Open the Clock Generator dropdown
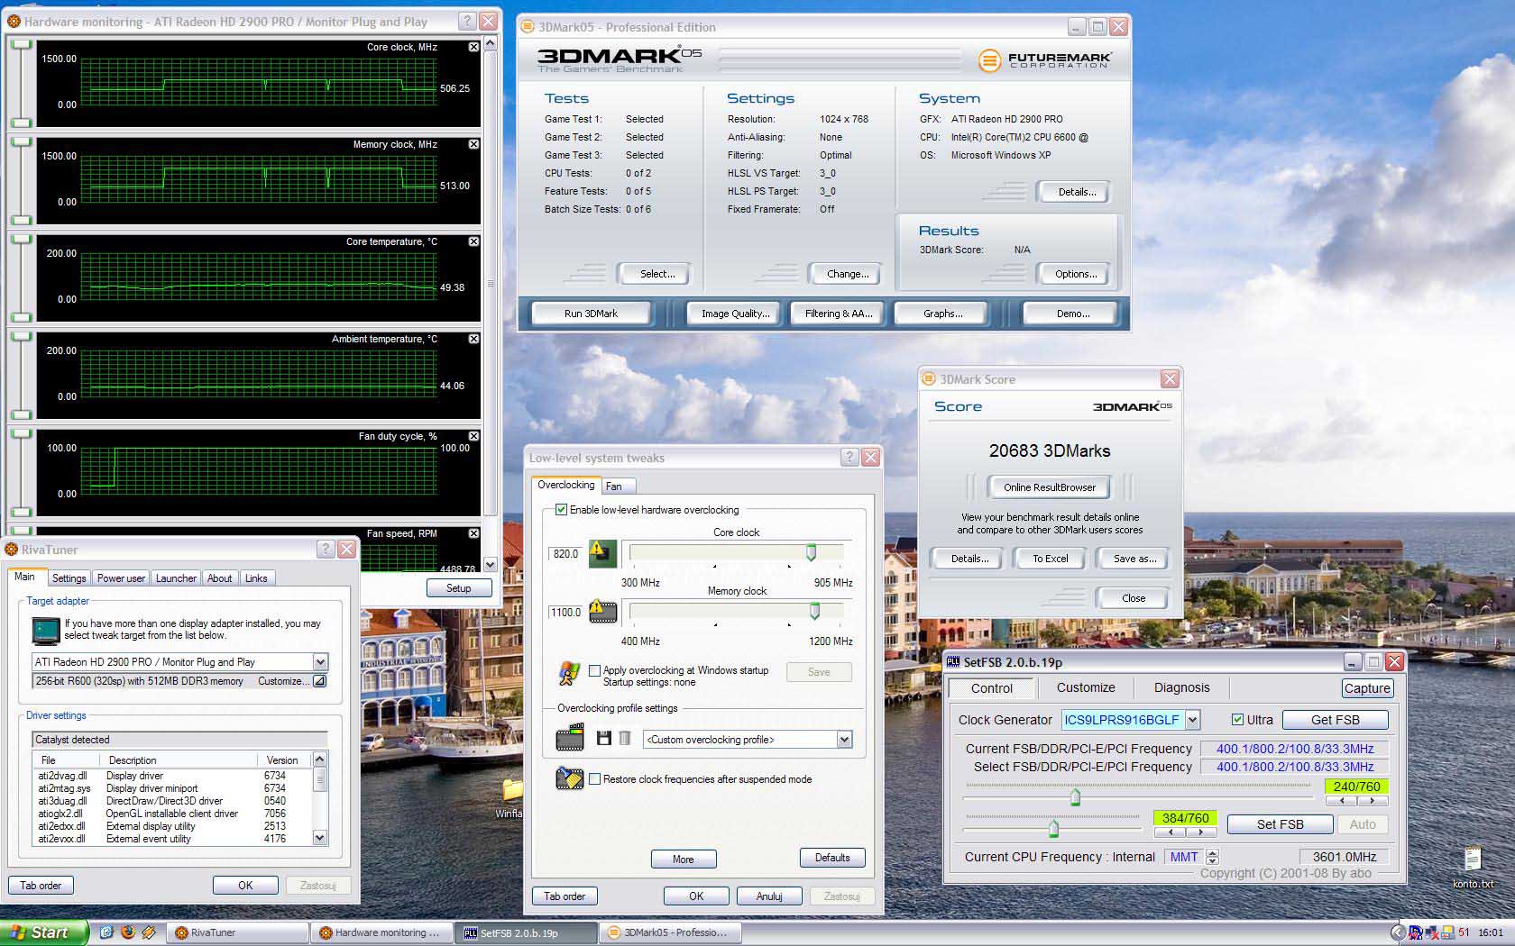The height and width of the screenshot is (946, 1515). 1193,720
